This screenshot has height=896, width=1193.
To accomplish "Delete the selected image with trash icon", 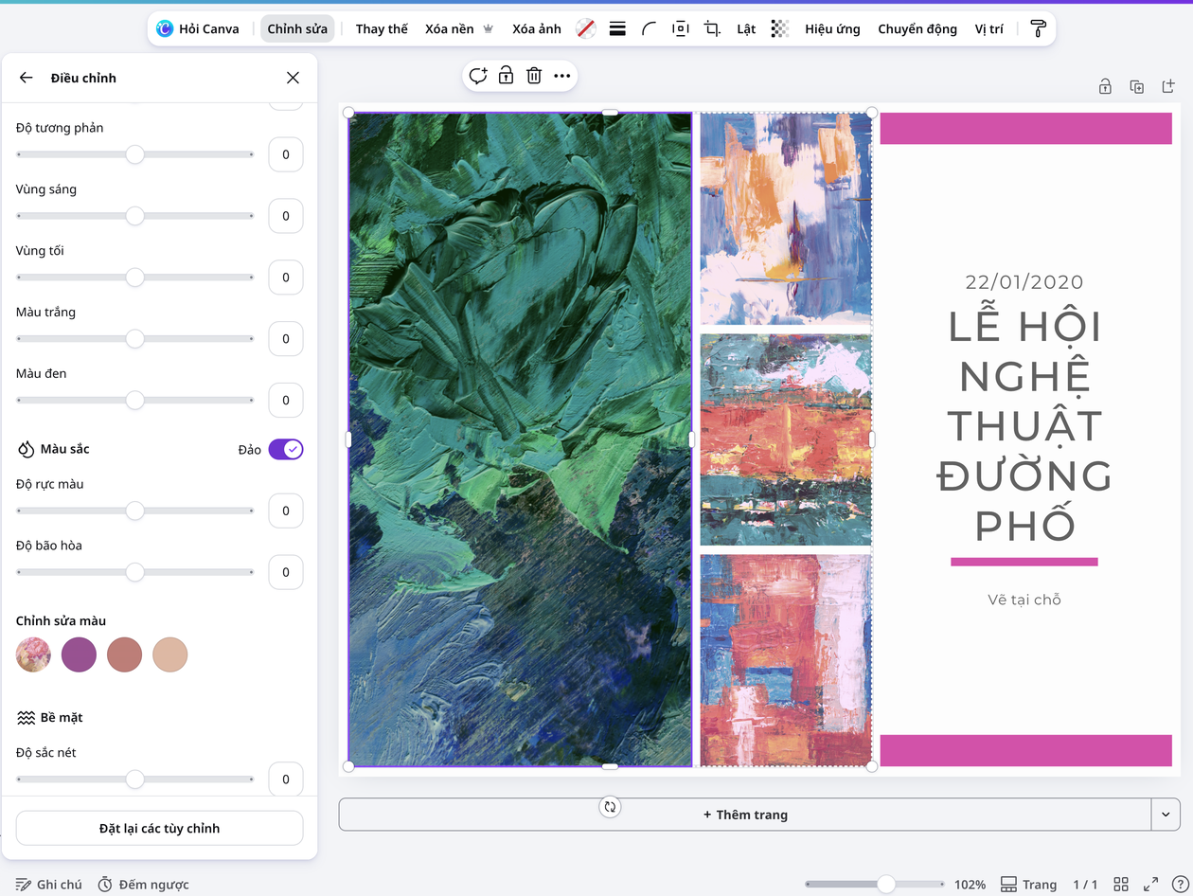I will point(534,76).
